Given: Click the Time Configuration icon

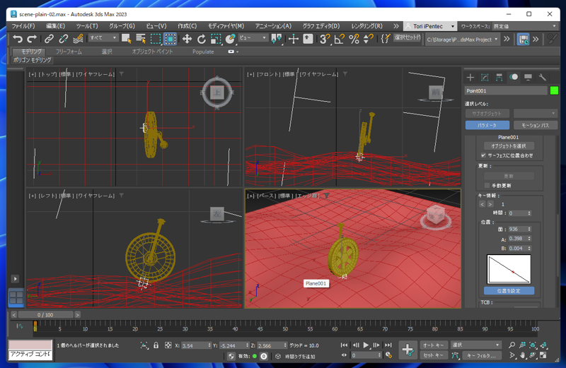Looking at the screenshot, I should pyautogui.click(x=388, y=355).
